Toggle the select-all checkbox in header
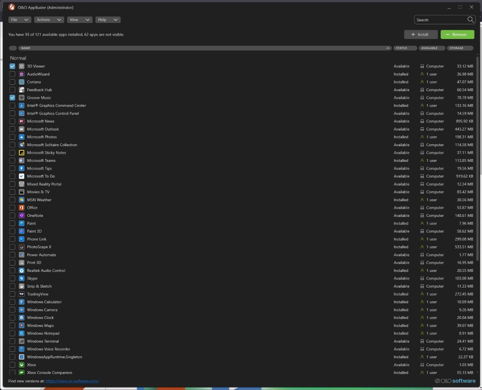 (x=13, y=48)
